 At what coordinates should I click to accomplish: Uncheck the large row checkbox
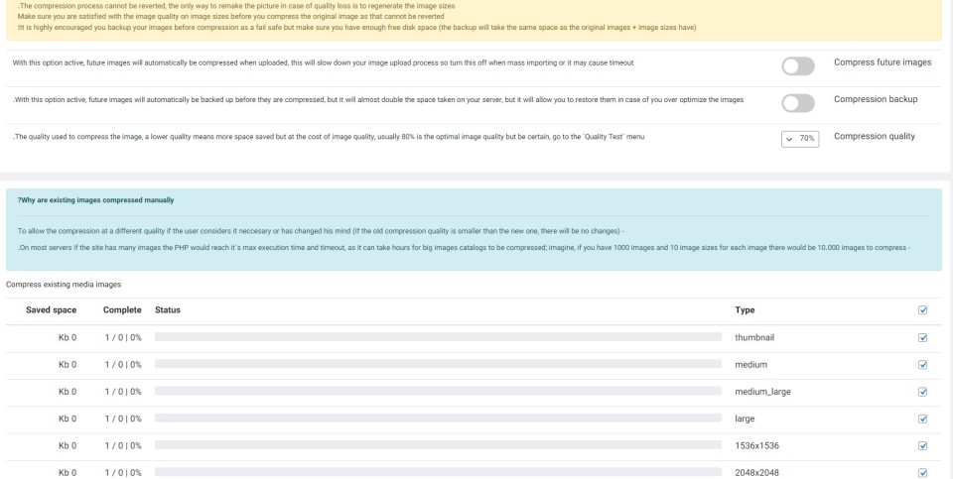click(923, 419)
